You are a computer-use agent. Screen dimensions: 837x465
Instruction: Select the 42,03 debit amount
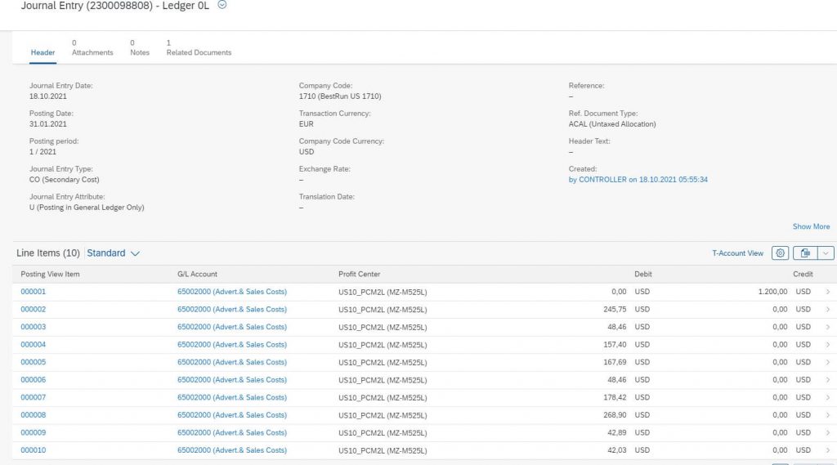click(617, 450)
